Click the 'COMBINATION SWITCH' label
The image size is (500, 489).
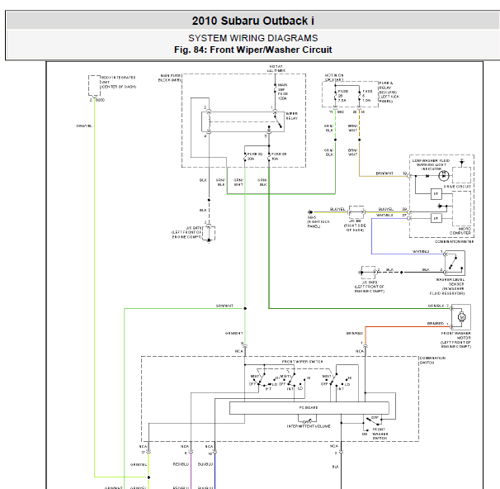pos(432,360)
